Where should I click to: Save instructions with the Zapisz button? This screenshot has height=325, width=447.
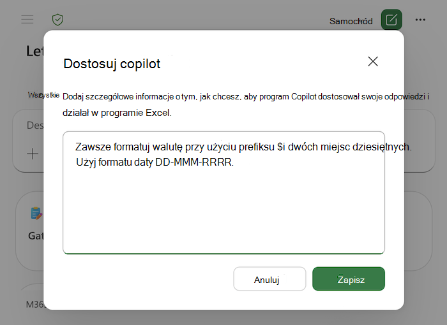(349, 279)
